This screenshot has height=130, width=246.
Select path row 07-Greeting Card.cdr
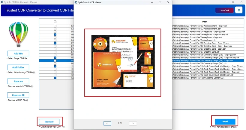[x=208, y=52]
